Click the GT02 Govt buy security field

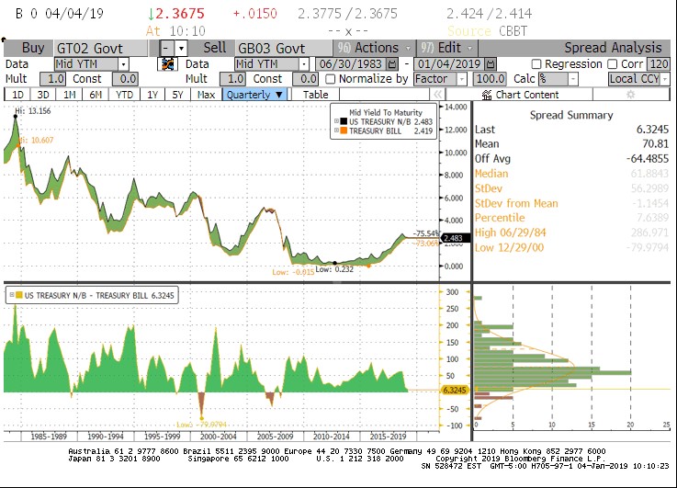click(101, 48)
